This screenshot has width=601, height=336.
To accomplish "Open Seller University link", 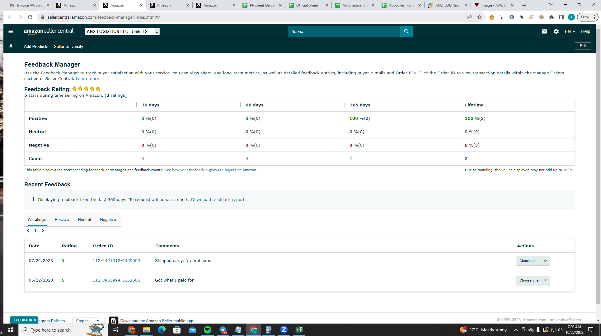I will click(x=68, y=46).
